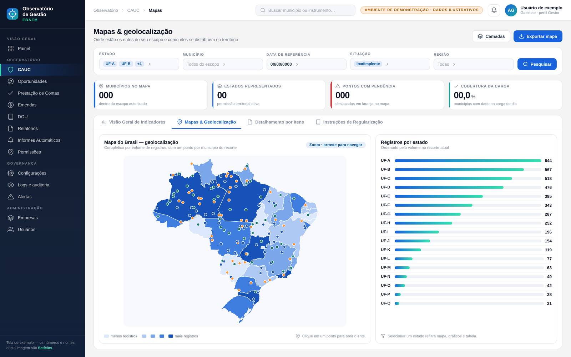Click the Exportar mapa button
This screenshot has width=571, height=357.
coord(538,36)
